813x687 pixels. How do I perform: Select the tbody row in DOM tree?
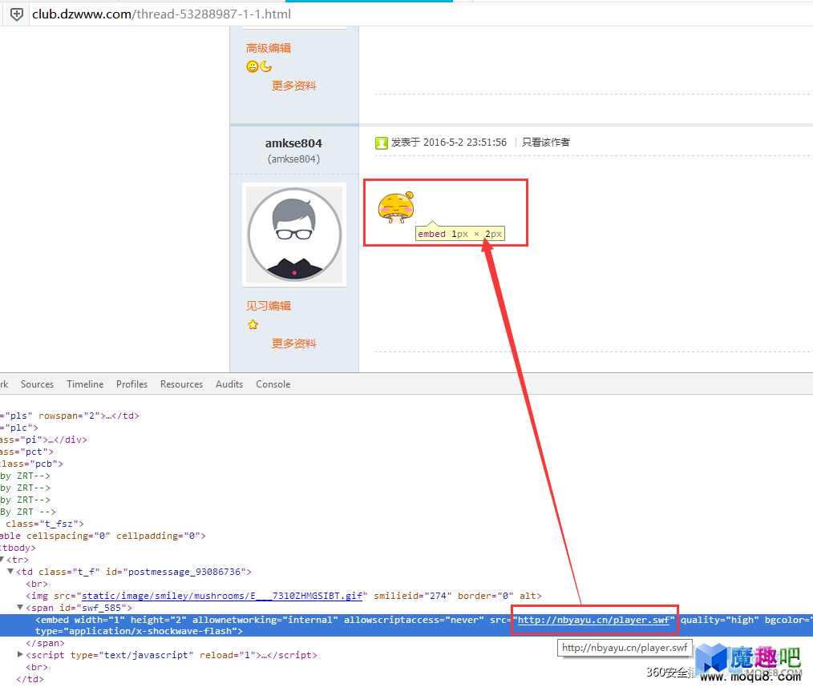coord(18,547)
